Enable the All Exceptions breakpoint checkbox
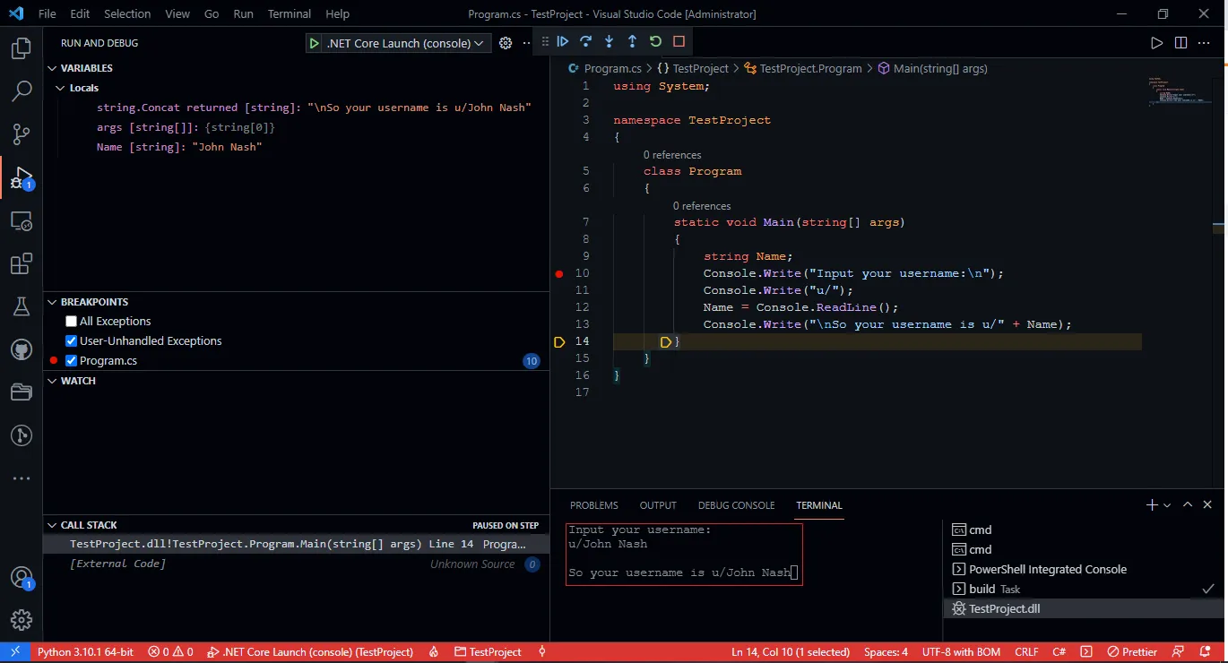The width and height of the screenshot is (1228, 663). 72,322
